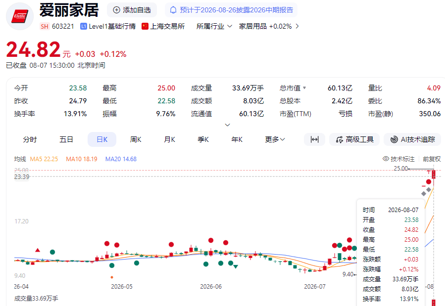Click the MA5 22.25 indicator label
This screenshot has width=445, height=306.
click(x=44, y=159)
